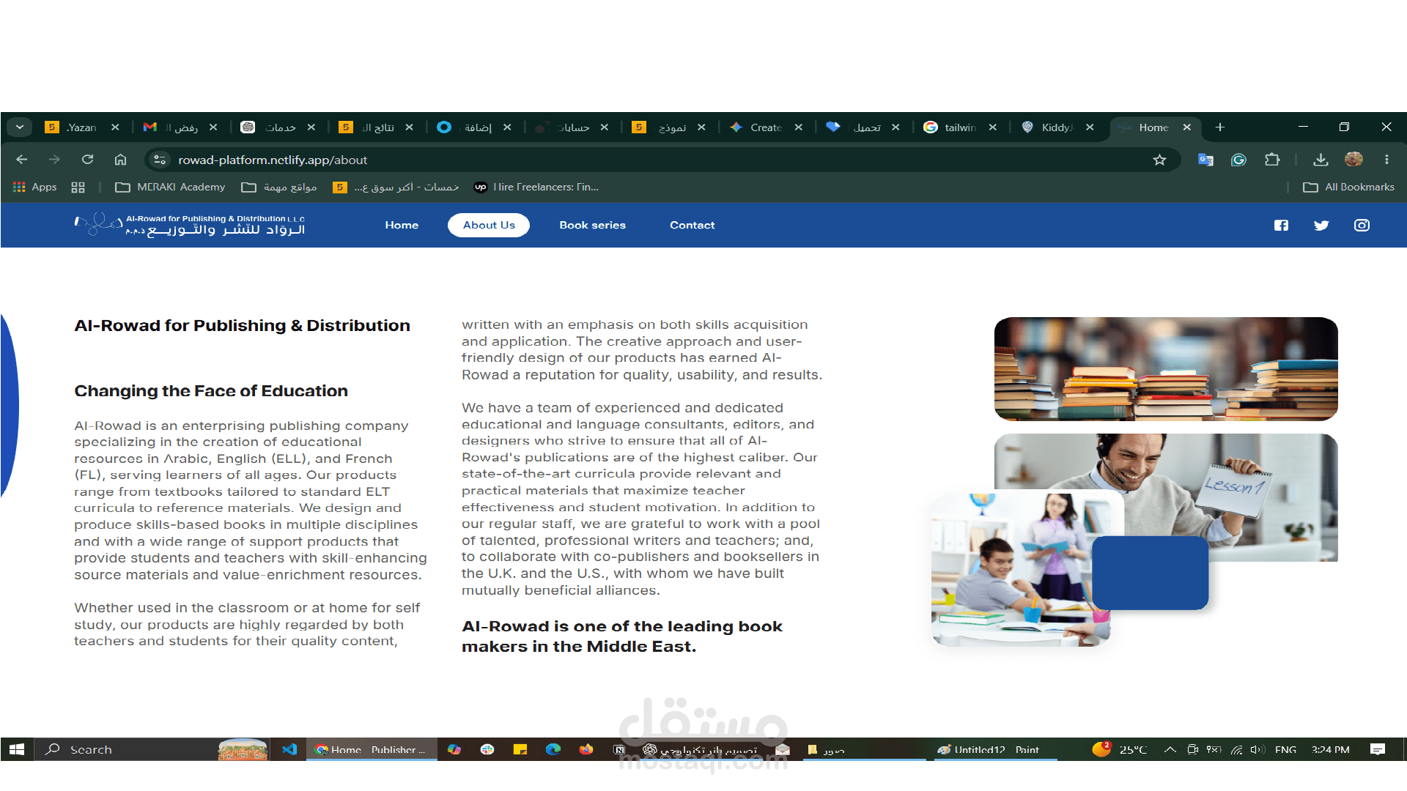Open the Apps shortcut in bookmarks bar
Image resolution: width=1407 pixels, height=791 pixels.
click(x=34, y=187)
